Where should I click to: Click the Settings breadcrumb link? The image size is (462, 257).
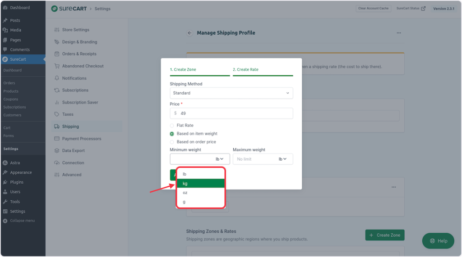click(x=102, y=9)
